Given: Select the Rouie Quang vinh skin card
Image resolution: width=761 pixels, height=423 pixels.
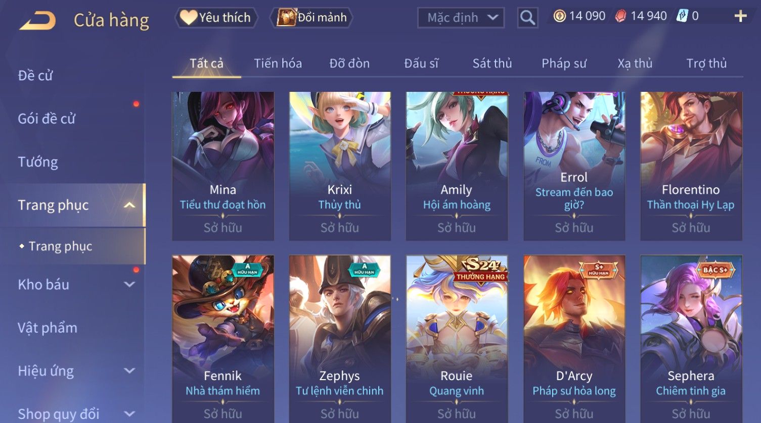Looking at the screenshot, I should tap(457, 339).
